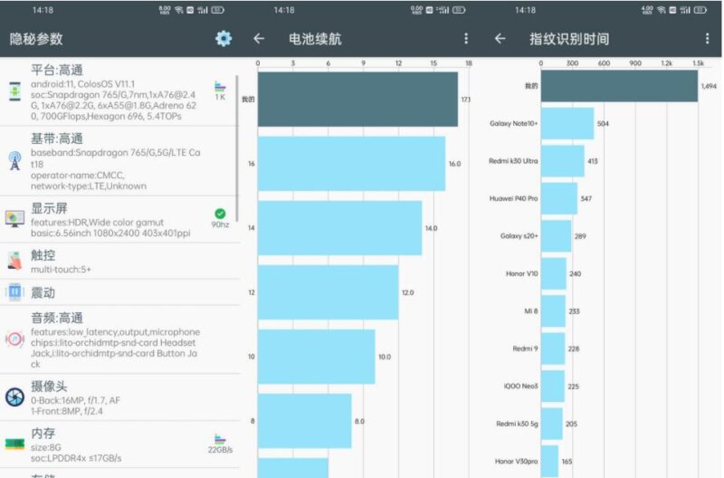Select the 我的 1,494 fingerprint bar
The width and height of the screenshot is (724, 478).
[619, 86]
